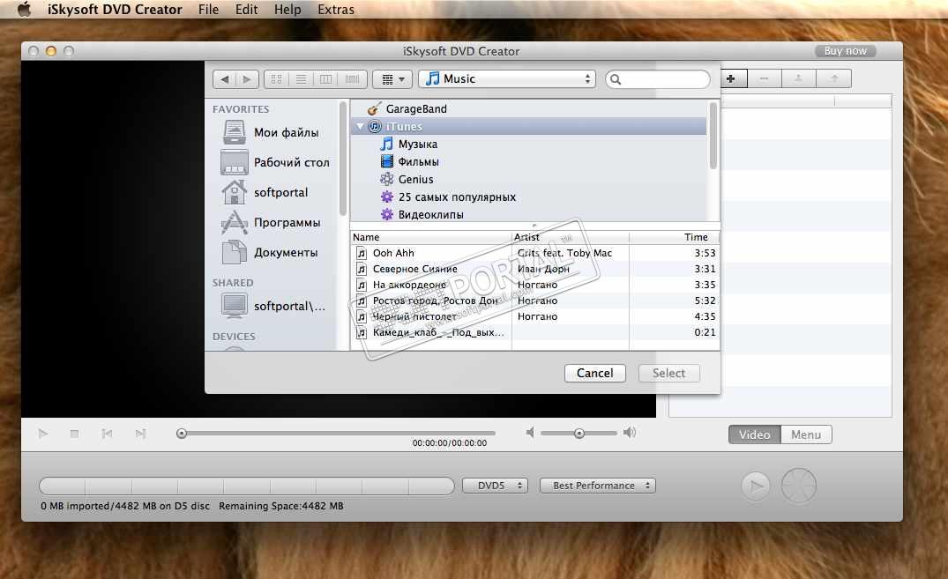Click the burn disc button
The height and width of the screenshot is (579, 948).
tap(799, 486)
